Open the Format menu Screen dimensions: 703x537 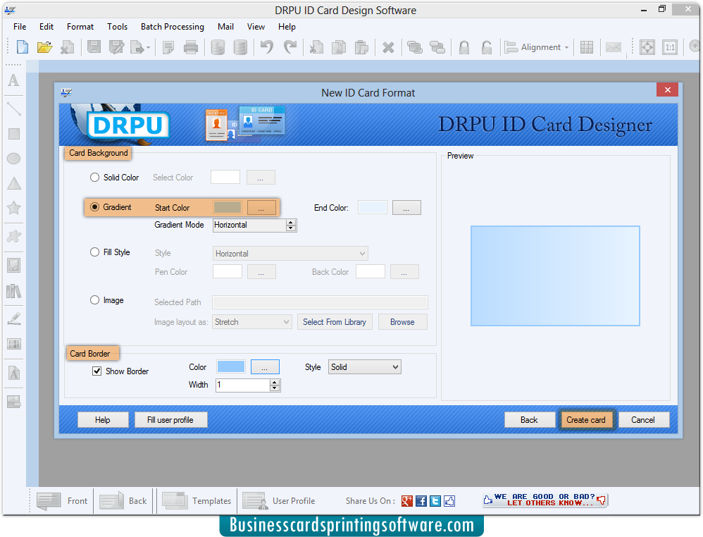[80, 27]
